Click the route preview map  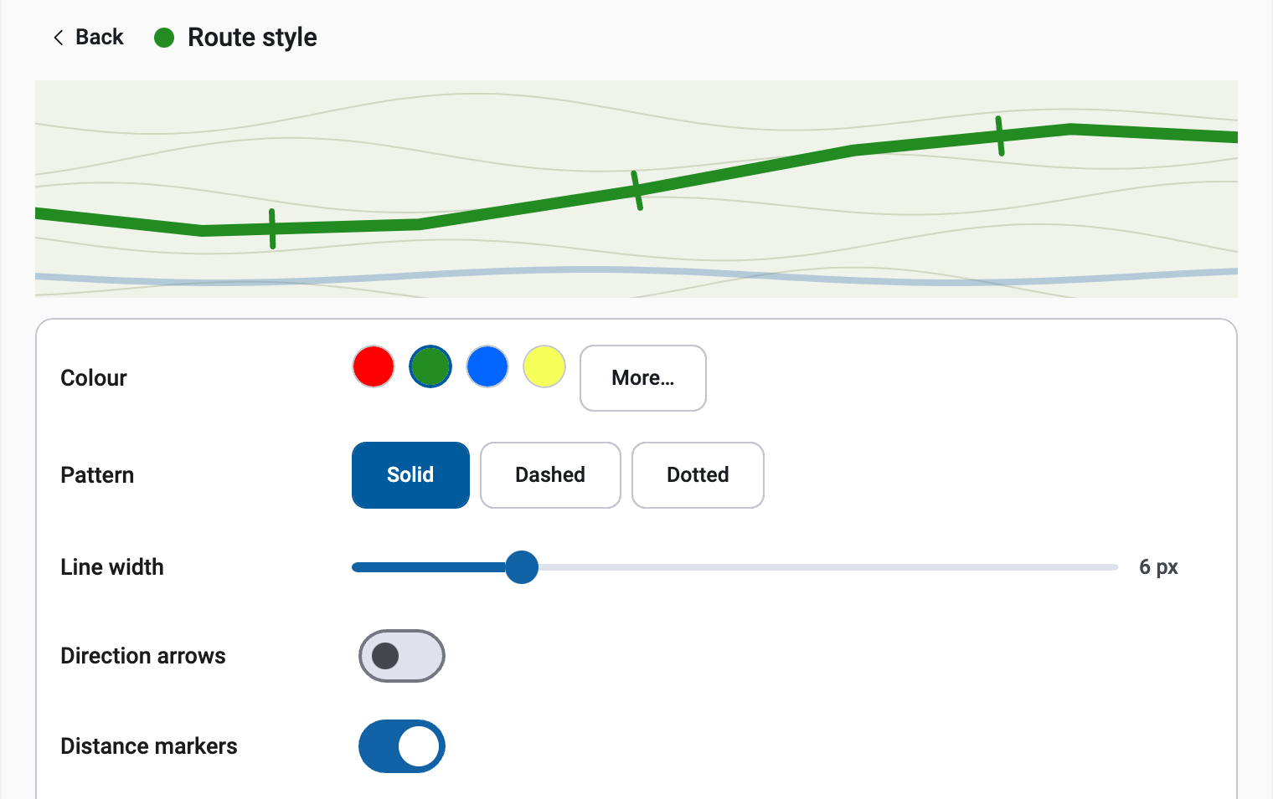tap(636, 189)
